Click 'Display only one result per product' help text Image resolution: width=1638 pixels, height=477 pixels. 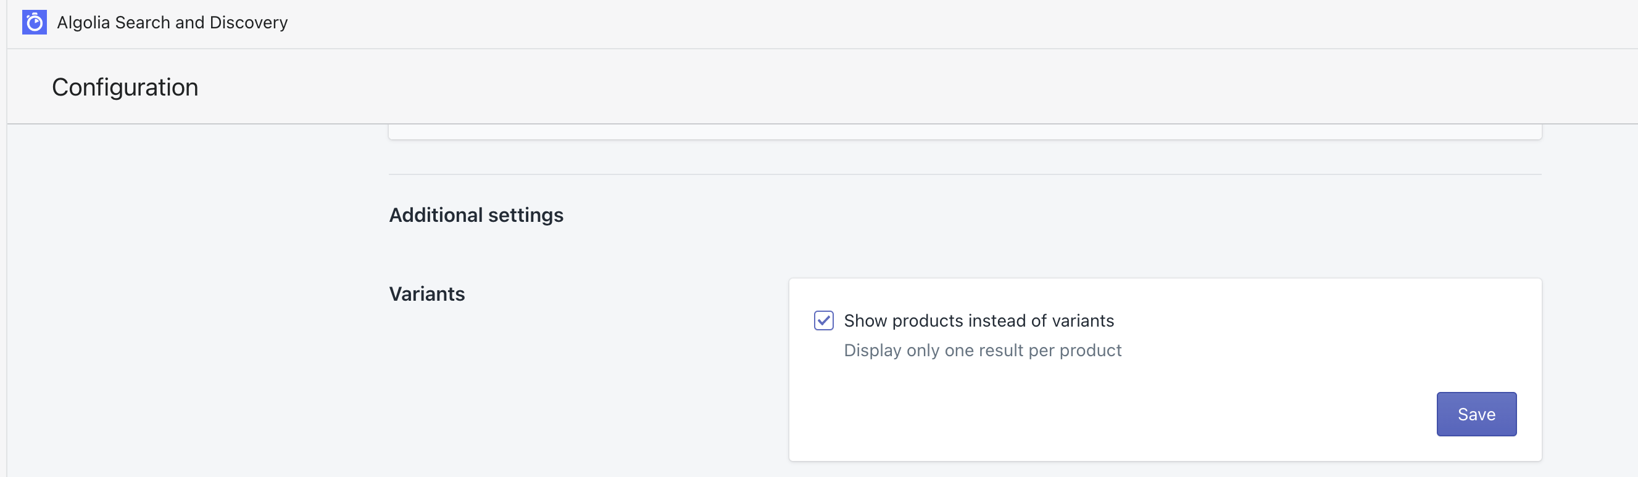coord(983,351)
